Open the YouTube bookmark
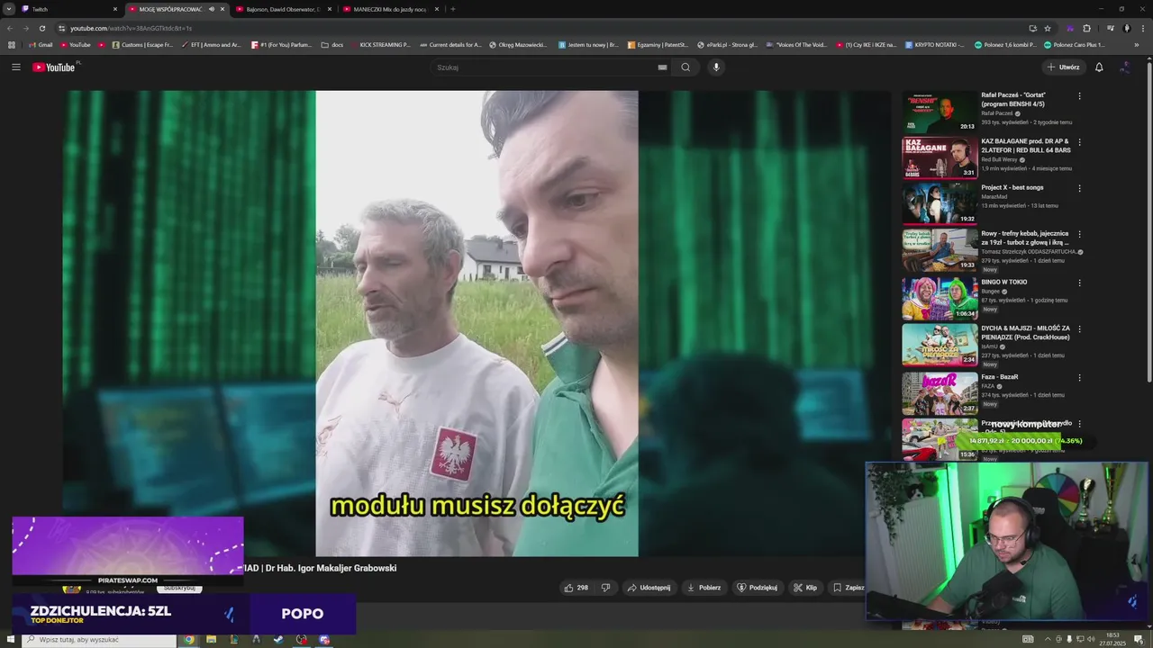 [x=76, y=44]
